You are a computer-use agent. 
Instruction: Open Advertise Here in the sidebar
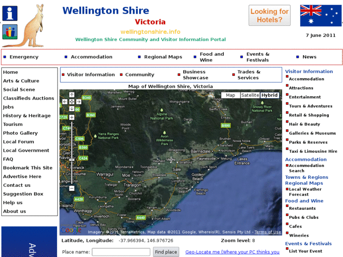22,176
